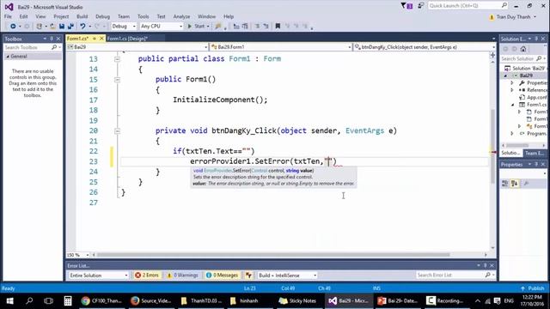Viewport: 550px width, 309px height.
Task: Click the editor vertical scrollbar thumb
Action: pyautogui.click(x=492, y=147)
